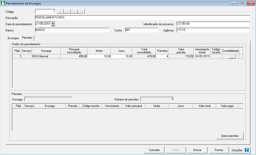Click the Agência field showing 11111
Image resolution: width=256 pixels, height=155 pixels.
213,30
